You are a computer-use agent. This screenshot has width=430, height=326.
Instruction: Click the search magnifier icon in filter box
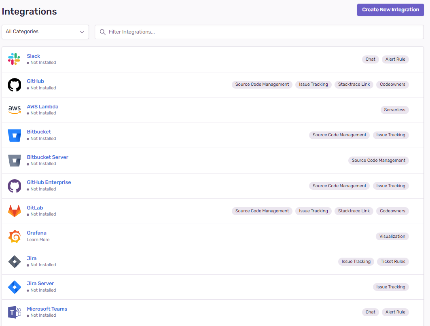[103, 32]
